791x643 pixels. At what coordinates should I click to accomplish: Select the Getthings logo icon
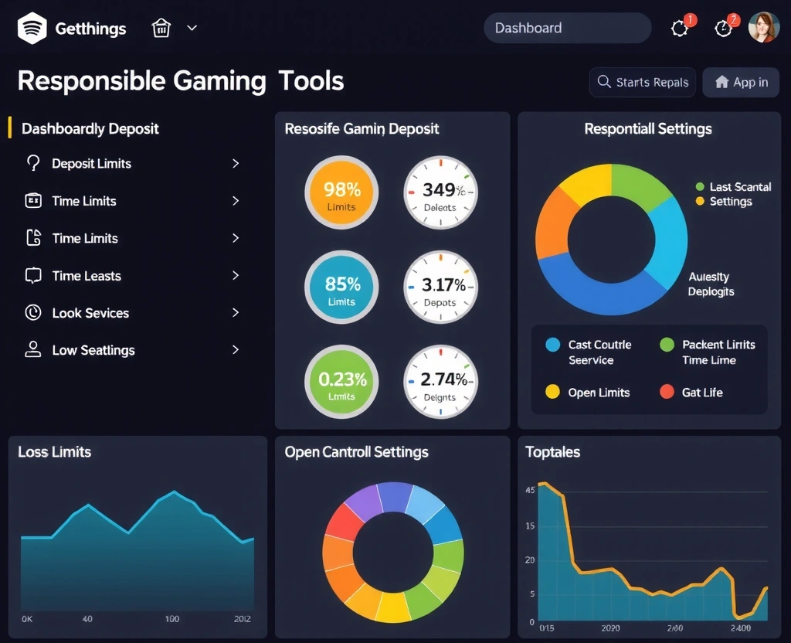point(31,28)
